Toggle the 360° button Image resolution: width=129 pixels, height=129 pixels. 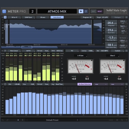click(x=93, y=11)
